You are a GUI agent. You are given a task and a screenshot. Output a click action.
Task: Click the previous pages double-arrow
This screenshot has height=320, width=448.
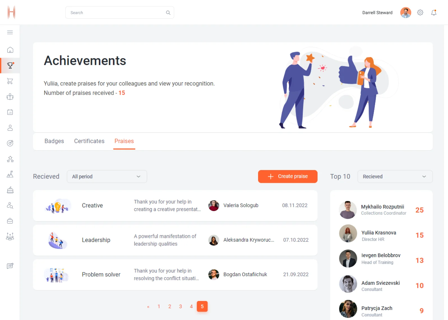click(x=148, y=307)
